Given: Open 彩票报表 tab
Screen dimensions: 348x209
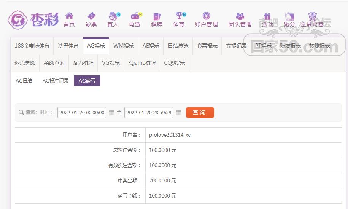Looking at the screenshot, I should click(x=207, y=46).
